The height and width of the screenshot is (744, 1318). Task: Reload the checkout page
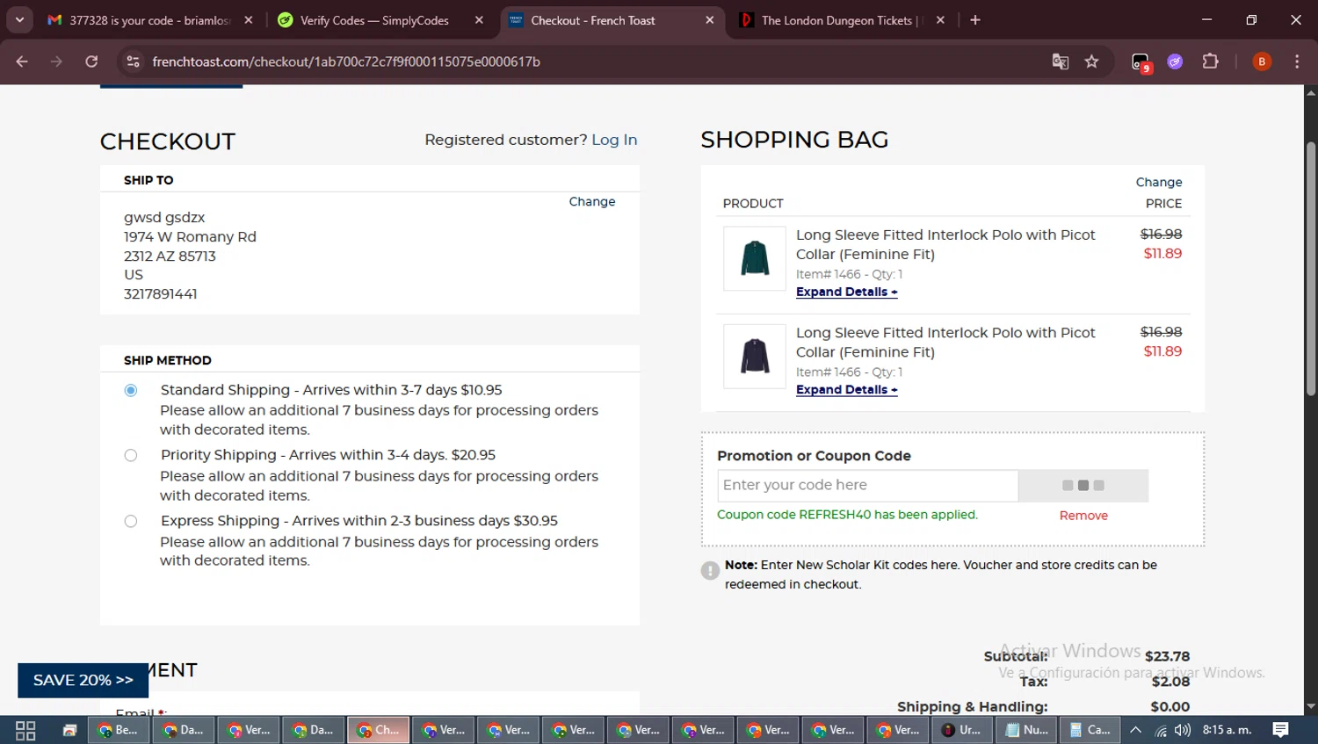pos(91,61)
